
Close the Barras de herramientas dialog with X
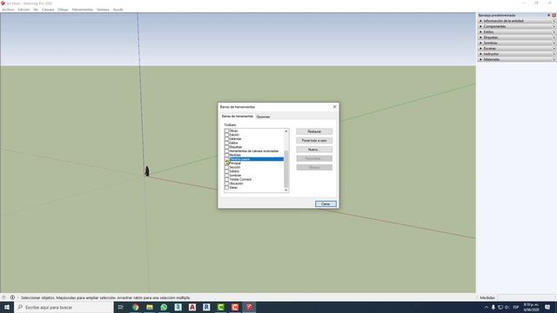click(x=334, y=106)
